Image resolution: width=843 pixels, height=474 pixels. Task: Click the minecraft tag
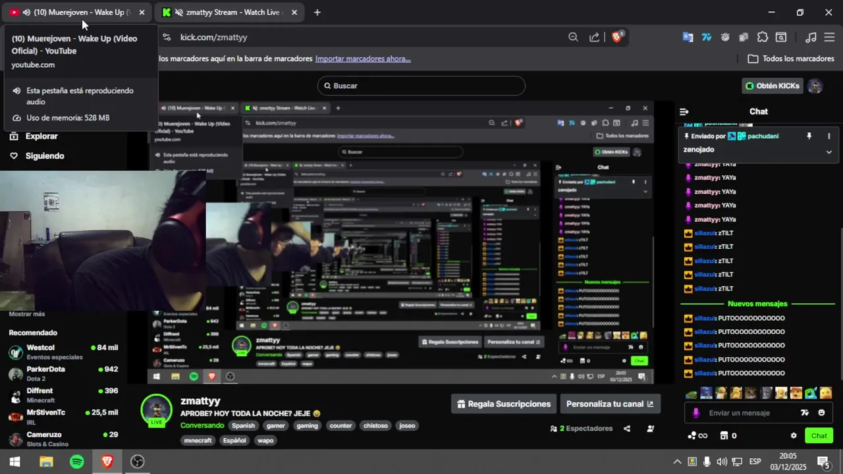[198, 441]
